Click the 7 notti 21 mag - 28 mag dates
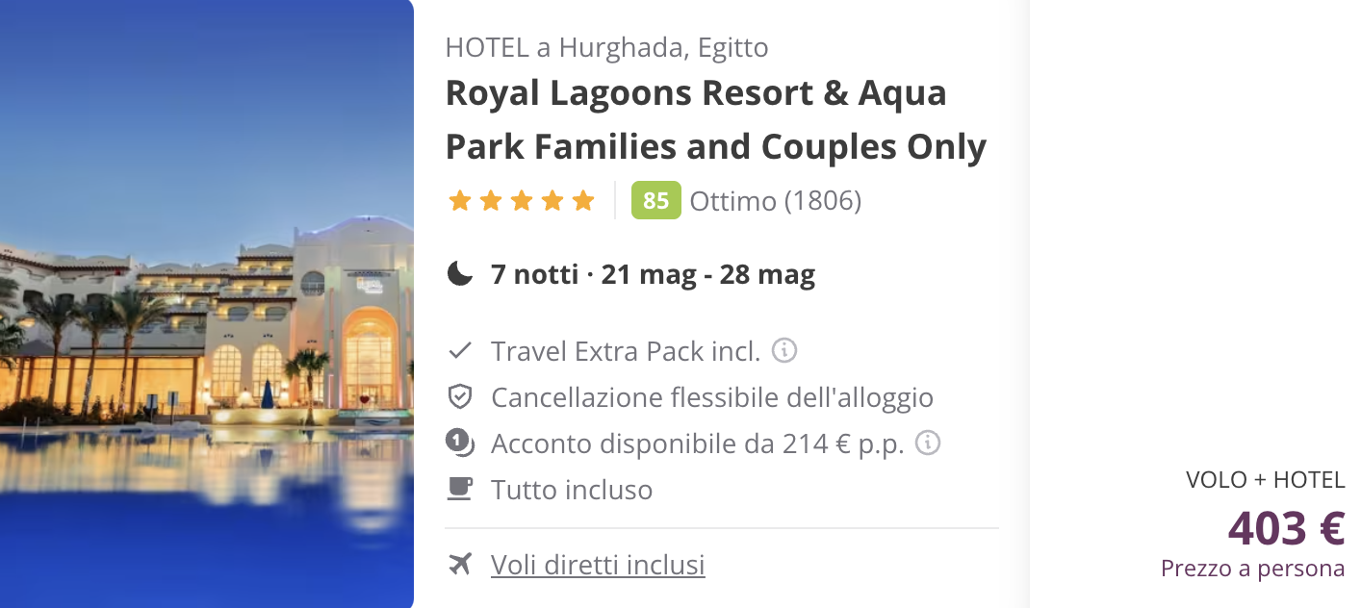 [653, 275]
